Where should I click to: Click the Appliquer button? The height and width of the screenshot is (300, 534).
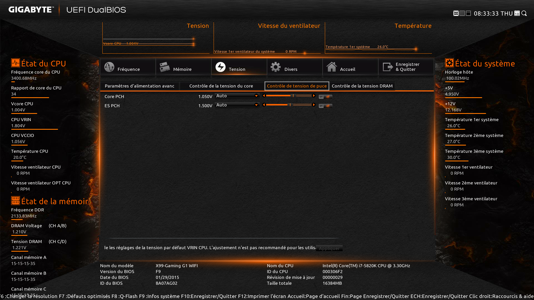point(329,248)
